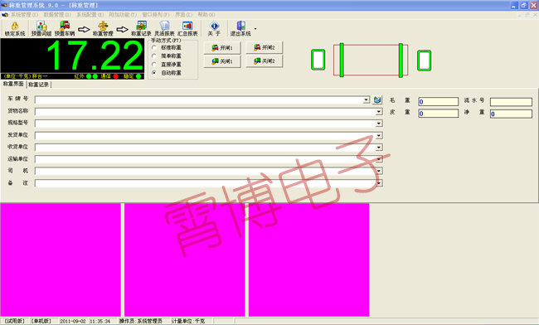Open the 汇总报表 chart icon

tap(187, 26)
